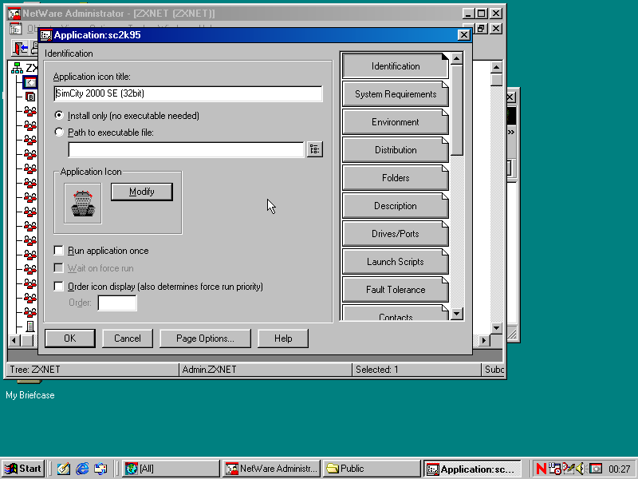Launch Internet Explorer from quick launch
638x479 pixels.
pyautogui.click(x=82, y=469)
